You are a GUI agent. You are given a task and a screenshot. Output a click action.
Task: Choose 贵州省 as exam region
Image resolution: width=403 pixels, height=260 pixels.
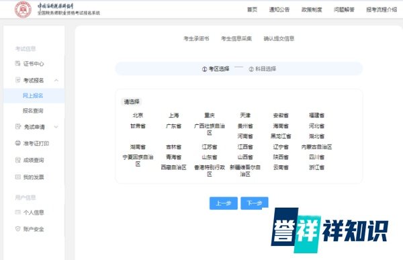[245, 126]
